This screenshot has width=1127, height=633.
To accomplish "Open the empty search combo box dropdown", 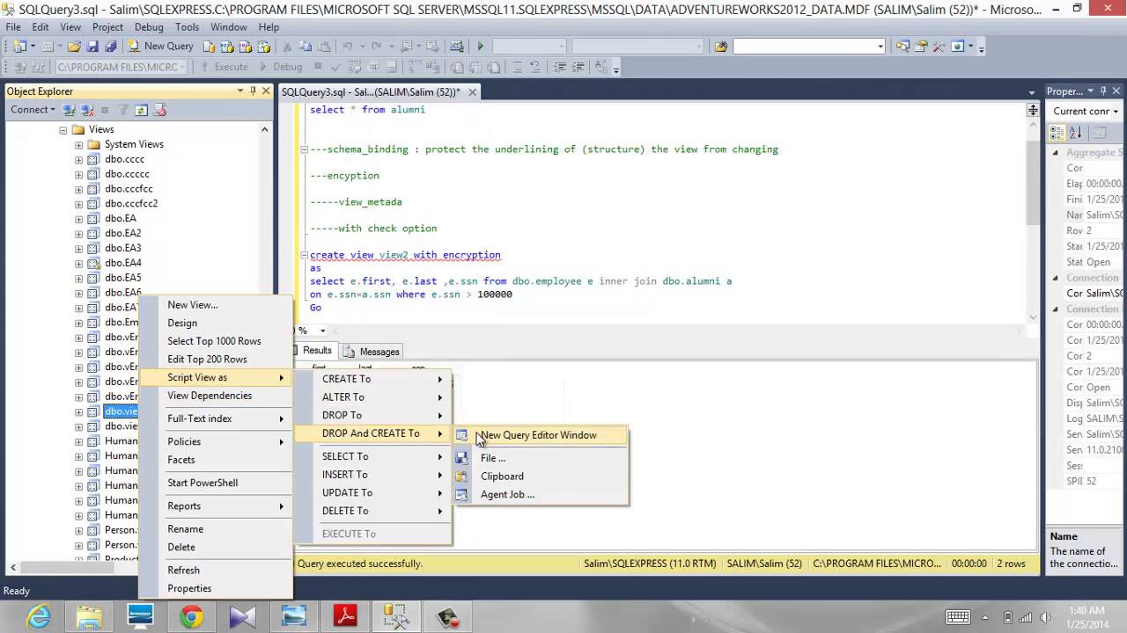I will [880, 47].
